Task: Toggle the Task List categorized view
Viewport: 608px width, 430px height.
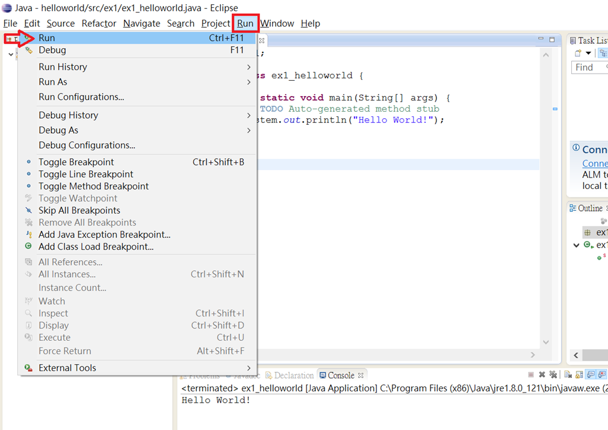Action: (x=603, y=53)
